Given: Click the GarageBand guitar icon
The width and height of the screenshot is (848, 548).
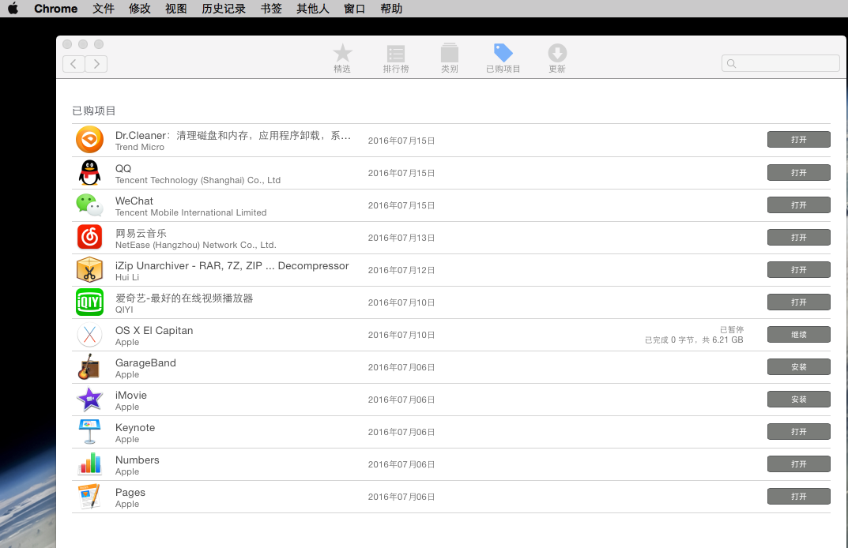Looking at the screenshot, I should tap(90, 367).
